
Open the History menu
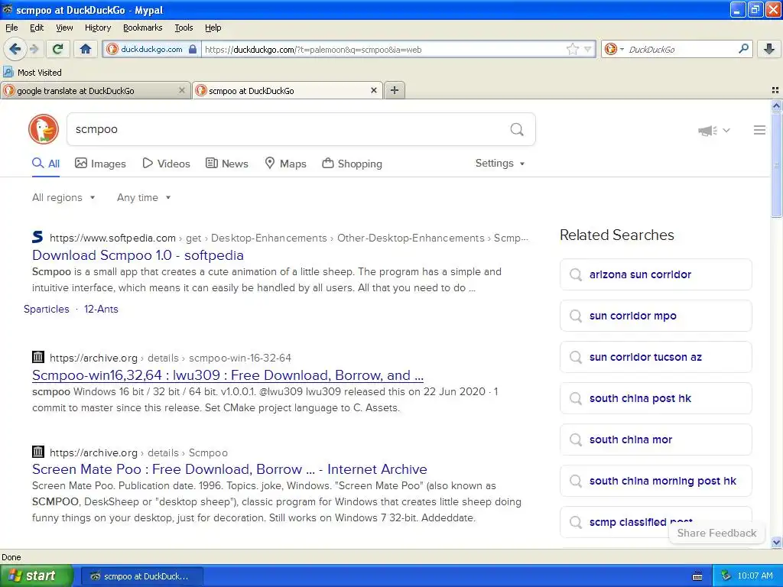(x=97, y=28)
